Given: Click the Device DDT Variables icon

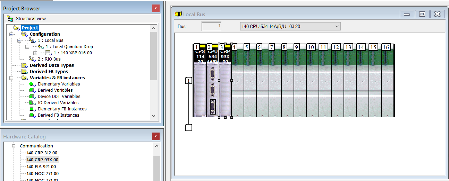Looking at the screenshot, I should click(33, 97).
